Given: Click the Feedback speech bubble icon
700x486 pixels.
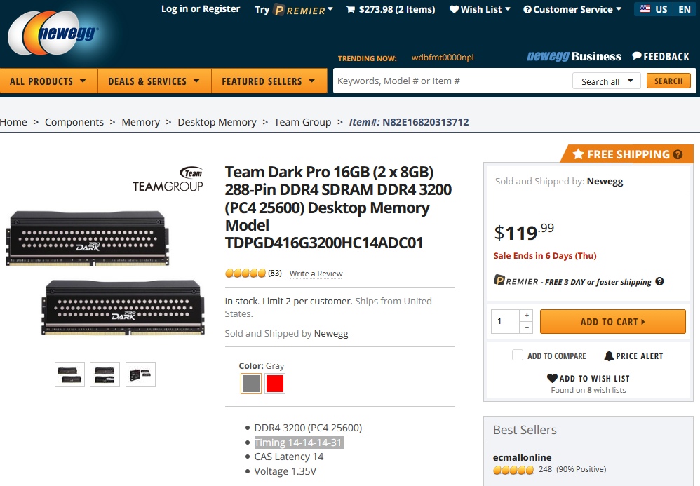Looking at the screenshot, I should (637, 56).
